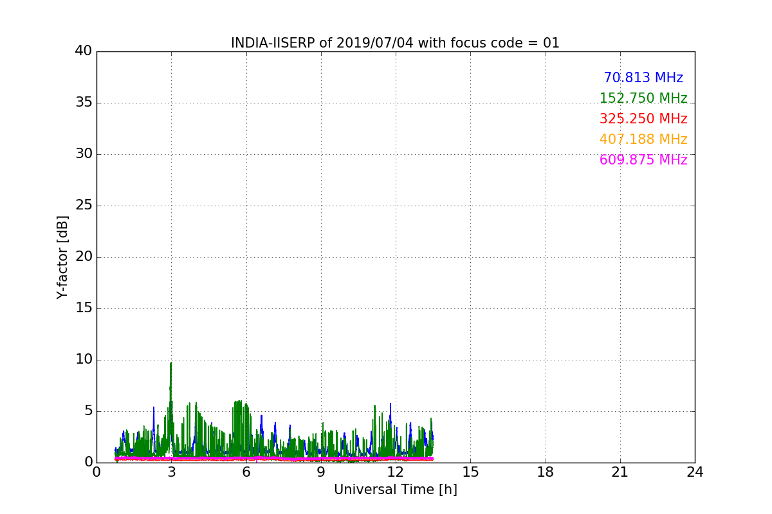Screen dimensions: 772x514
Task: Click the y-axis tick label 15
Action: (x=84, y=308)
